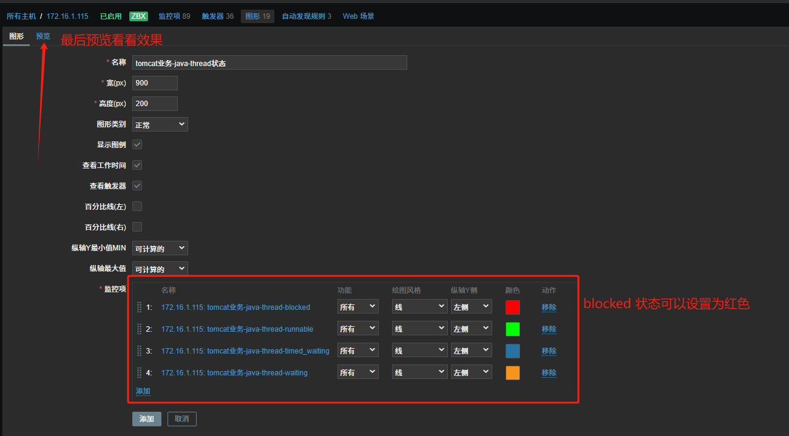Click the 取消 button
789x436 pixels.
coord(181,418)
